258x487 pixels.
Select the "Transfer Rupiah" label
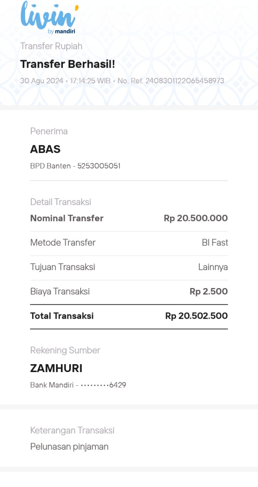(51, 46)
